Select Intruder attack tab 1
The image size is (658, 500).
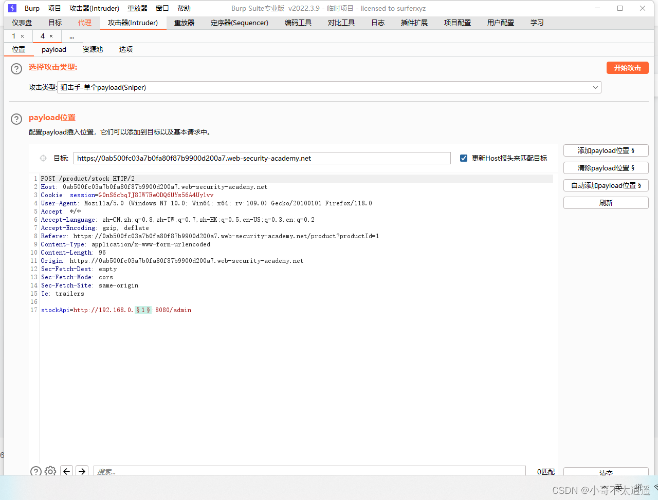pyautogui.click(x=14, y=36)
